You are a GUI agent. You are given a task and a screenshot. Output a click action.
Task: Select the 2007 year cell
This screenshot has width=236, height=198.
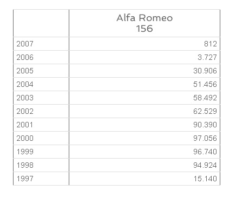point(41,44)
